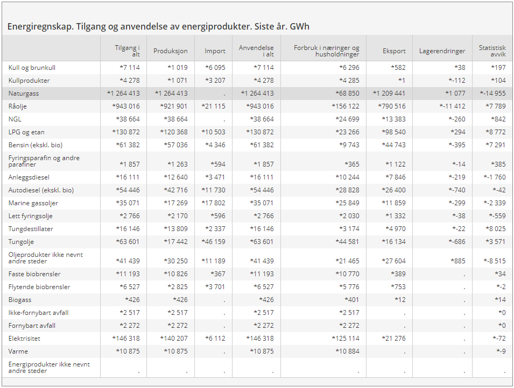The height and width of the screenshot is (388, 514).
Task: Click the Produksjon column header
Action: 170,51
